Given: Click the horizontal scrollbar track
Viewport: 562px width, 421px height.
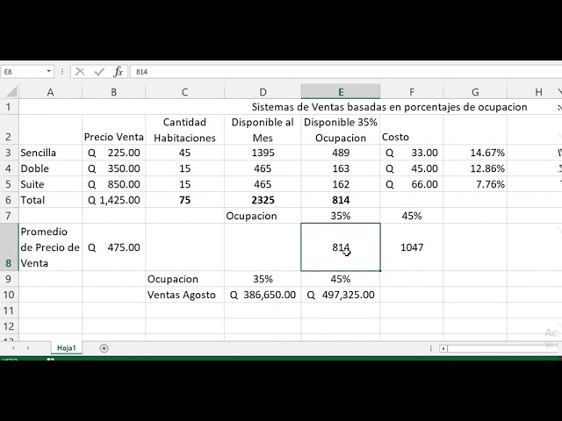Looking at the screenshot, I should (501, 348).
